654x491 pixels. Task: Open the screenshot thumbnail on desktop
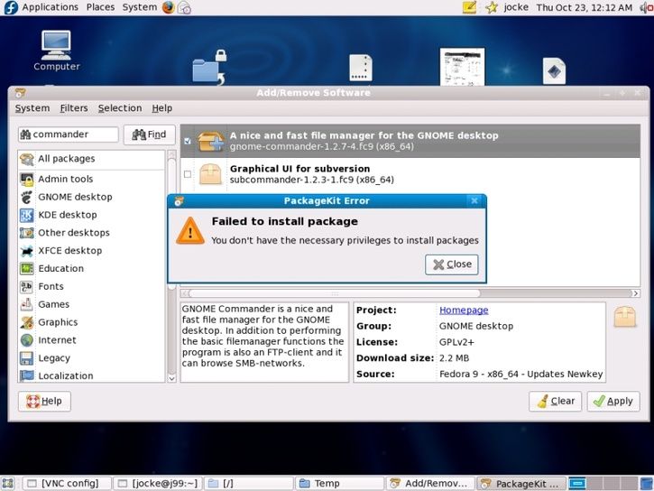coord(462,67)
